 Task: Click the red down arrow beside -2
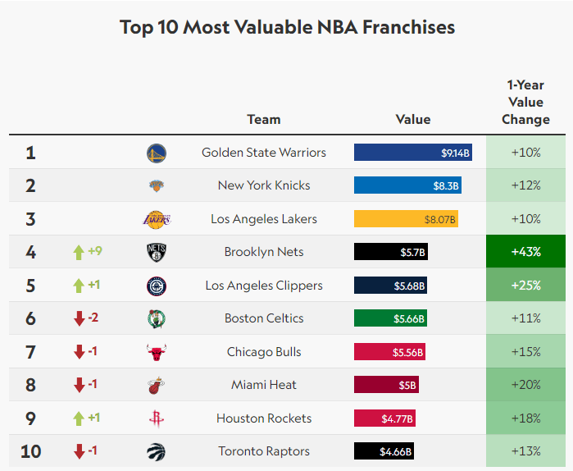click(80, 318)
